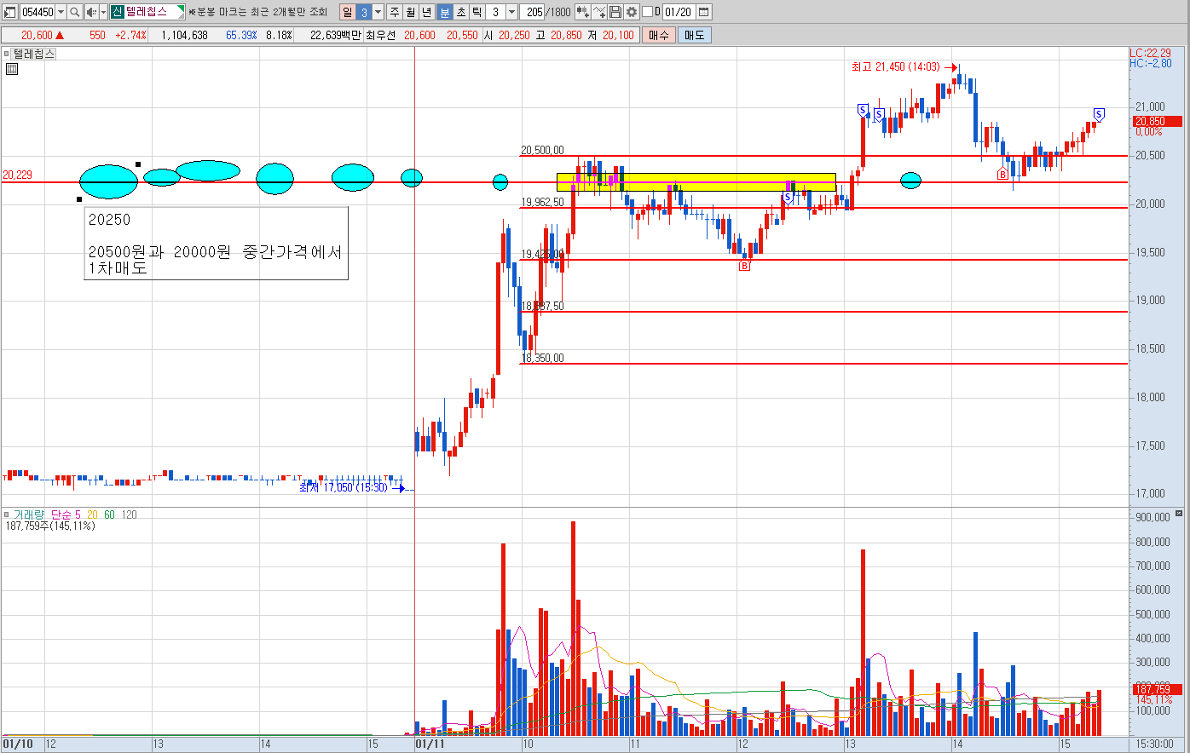Click the window layout icon at top-left

pyautogui.click(x=10, y=12)
